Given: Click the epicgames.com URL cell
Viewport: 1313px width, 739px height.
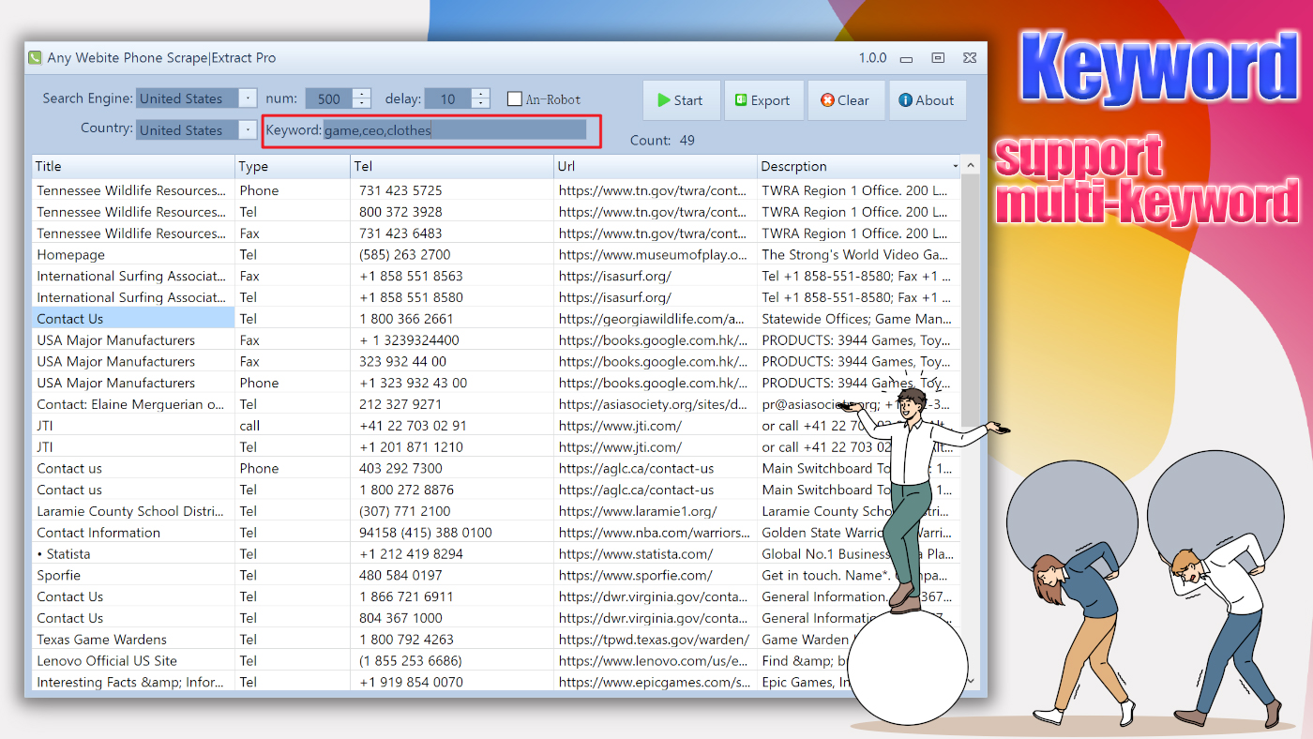Looking at the screenshot, I should pos(656,682).
